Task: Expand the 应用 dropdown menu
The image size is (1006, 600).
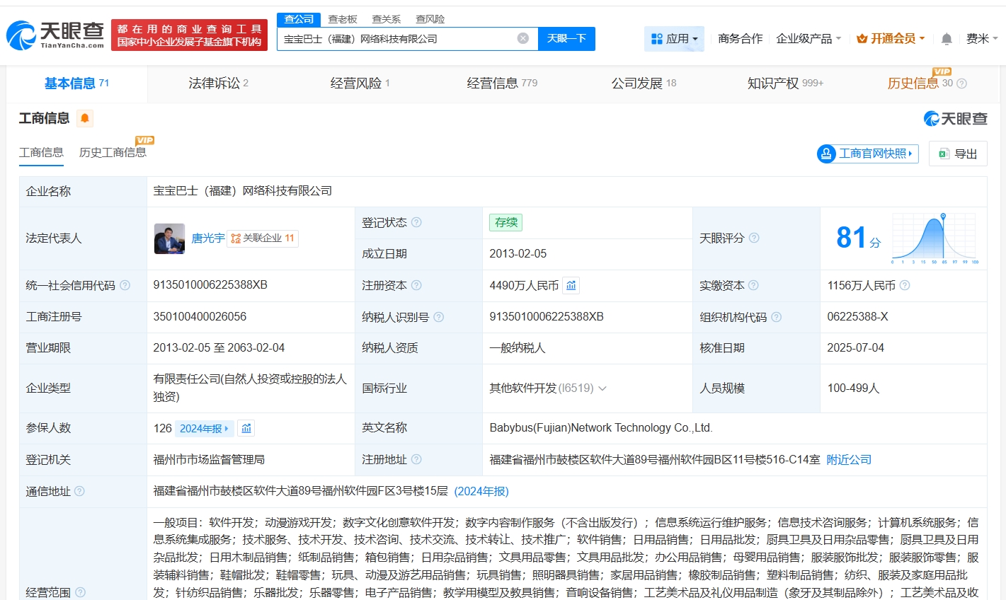Action: [674, 39]
